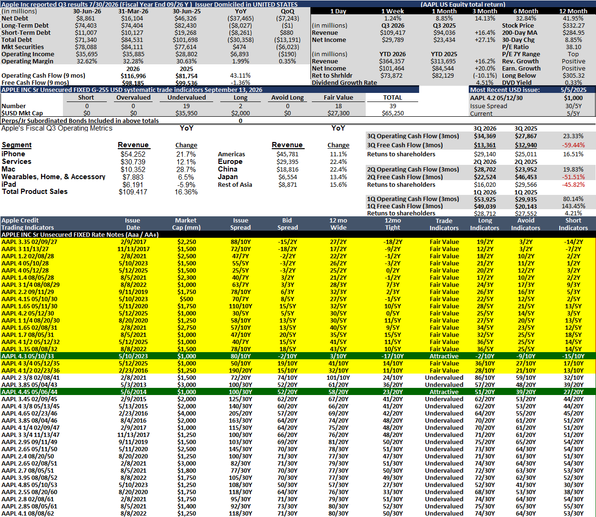Click the AAPL 4.3 05/10/33 bond row
The width and height of the screenshot is (596, 517).
[x=298, y=356]
